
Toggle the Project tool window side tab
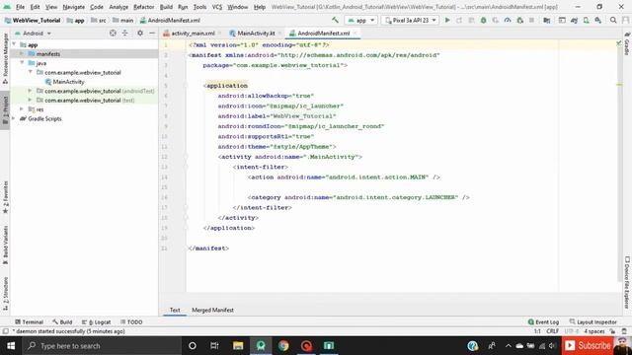pyautogui.click(x=5, y=109)
